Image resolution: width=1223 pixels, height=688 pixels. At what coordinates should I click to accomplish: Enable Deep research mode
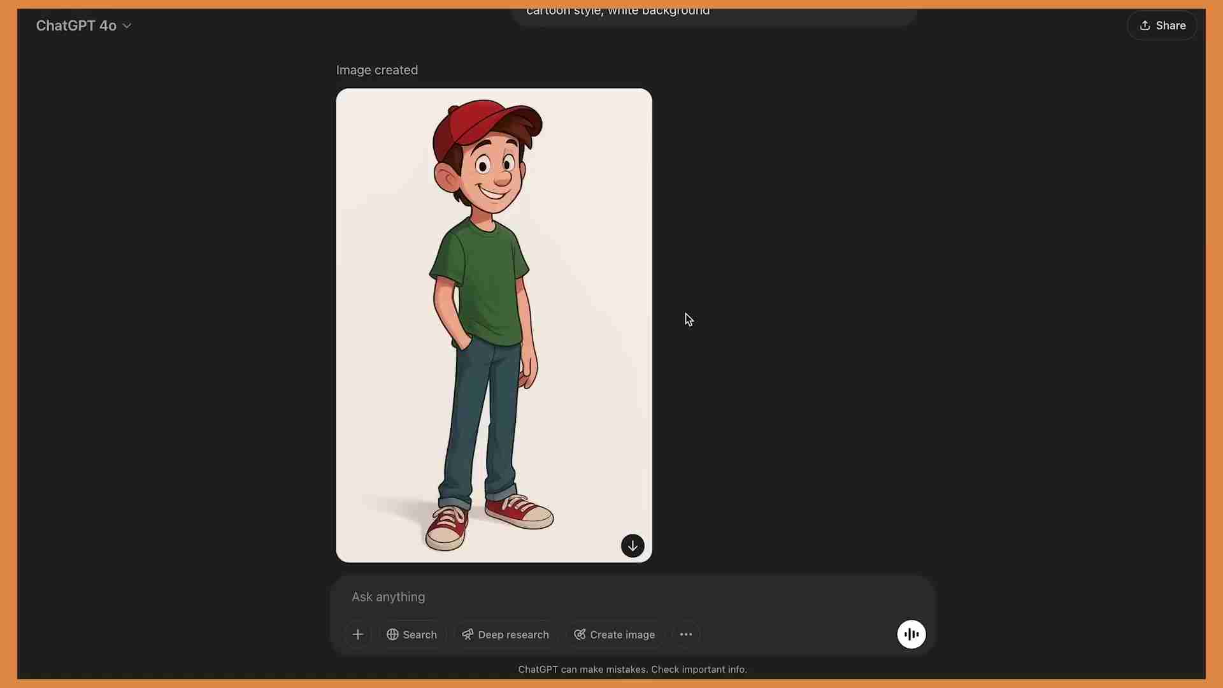tap(505, 634)
